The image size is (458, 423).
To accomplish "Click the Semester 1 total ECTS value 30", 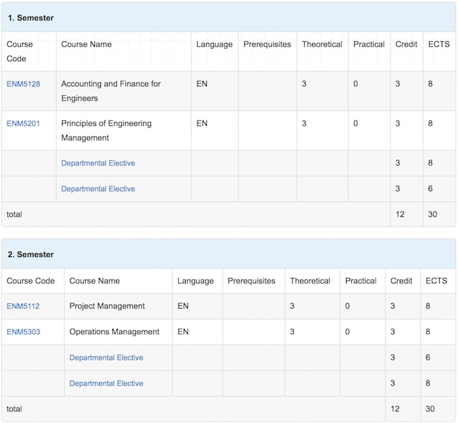I will pyautogui.click(x=432, y=214).
